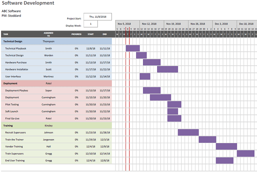257x172 pixels.
Task: Click the END column header
Action: pos(105,34)
